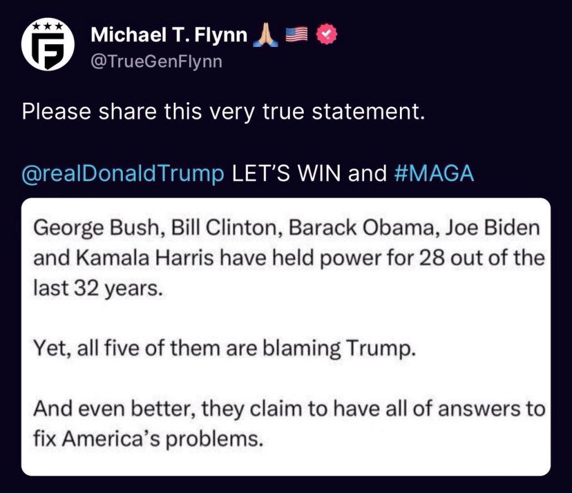Click the praying hands emoji

(x=265, y=36)
